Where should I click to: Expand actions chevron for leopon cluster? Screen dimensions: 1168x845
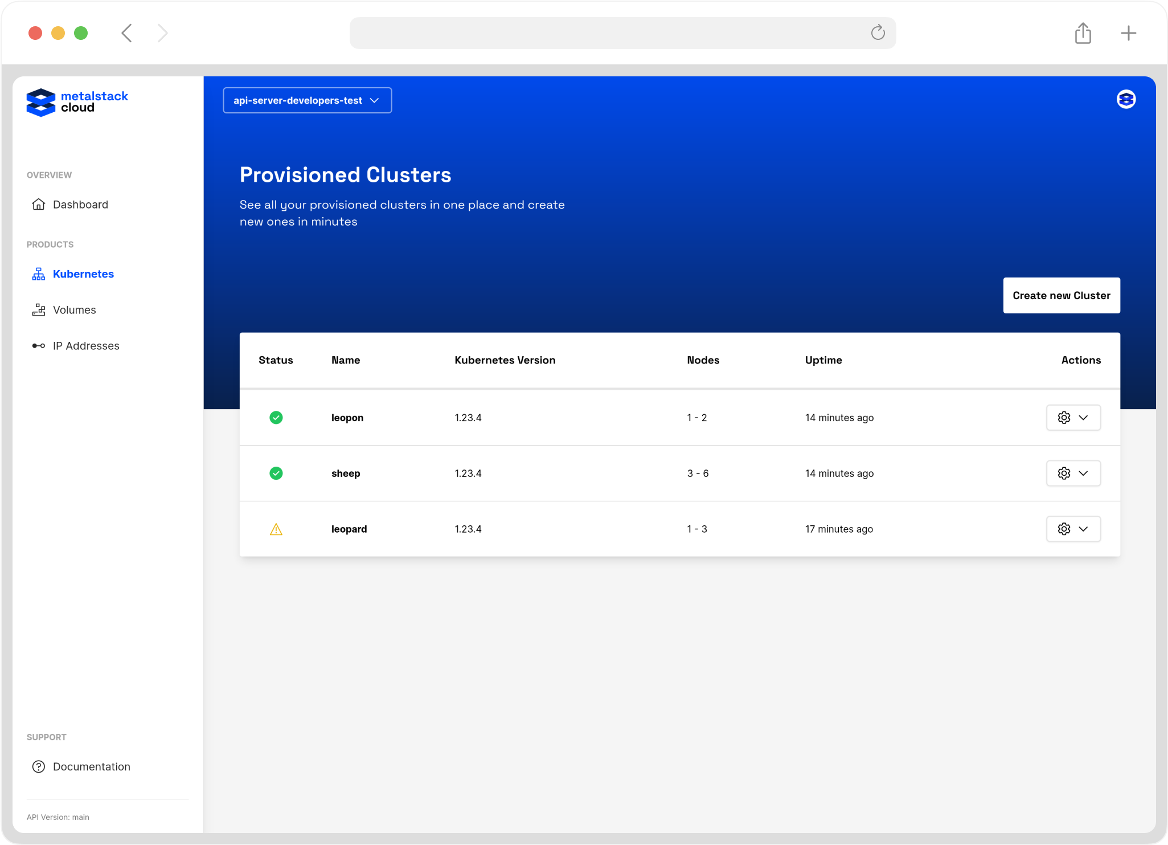[x=1083, y=417]
